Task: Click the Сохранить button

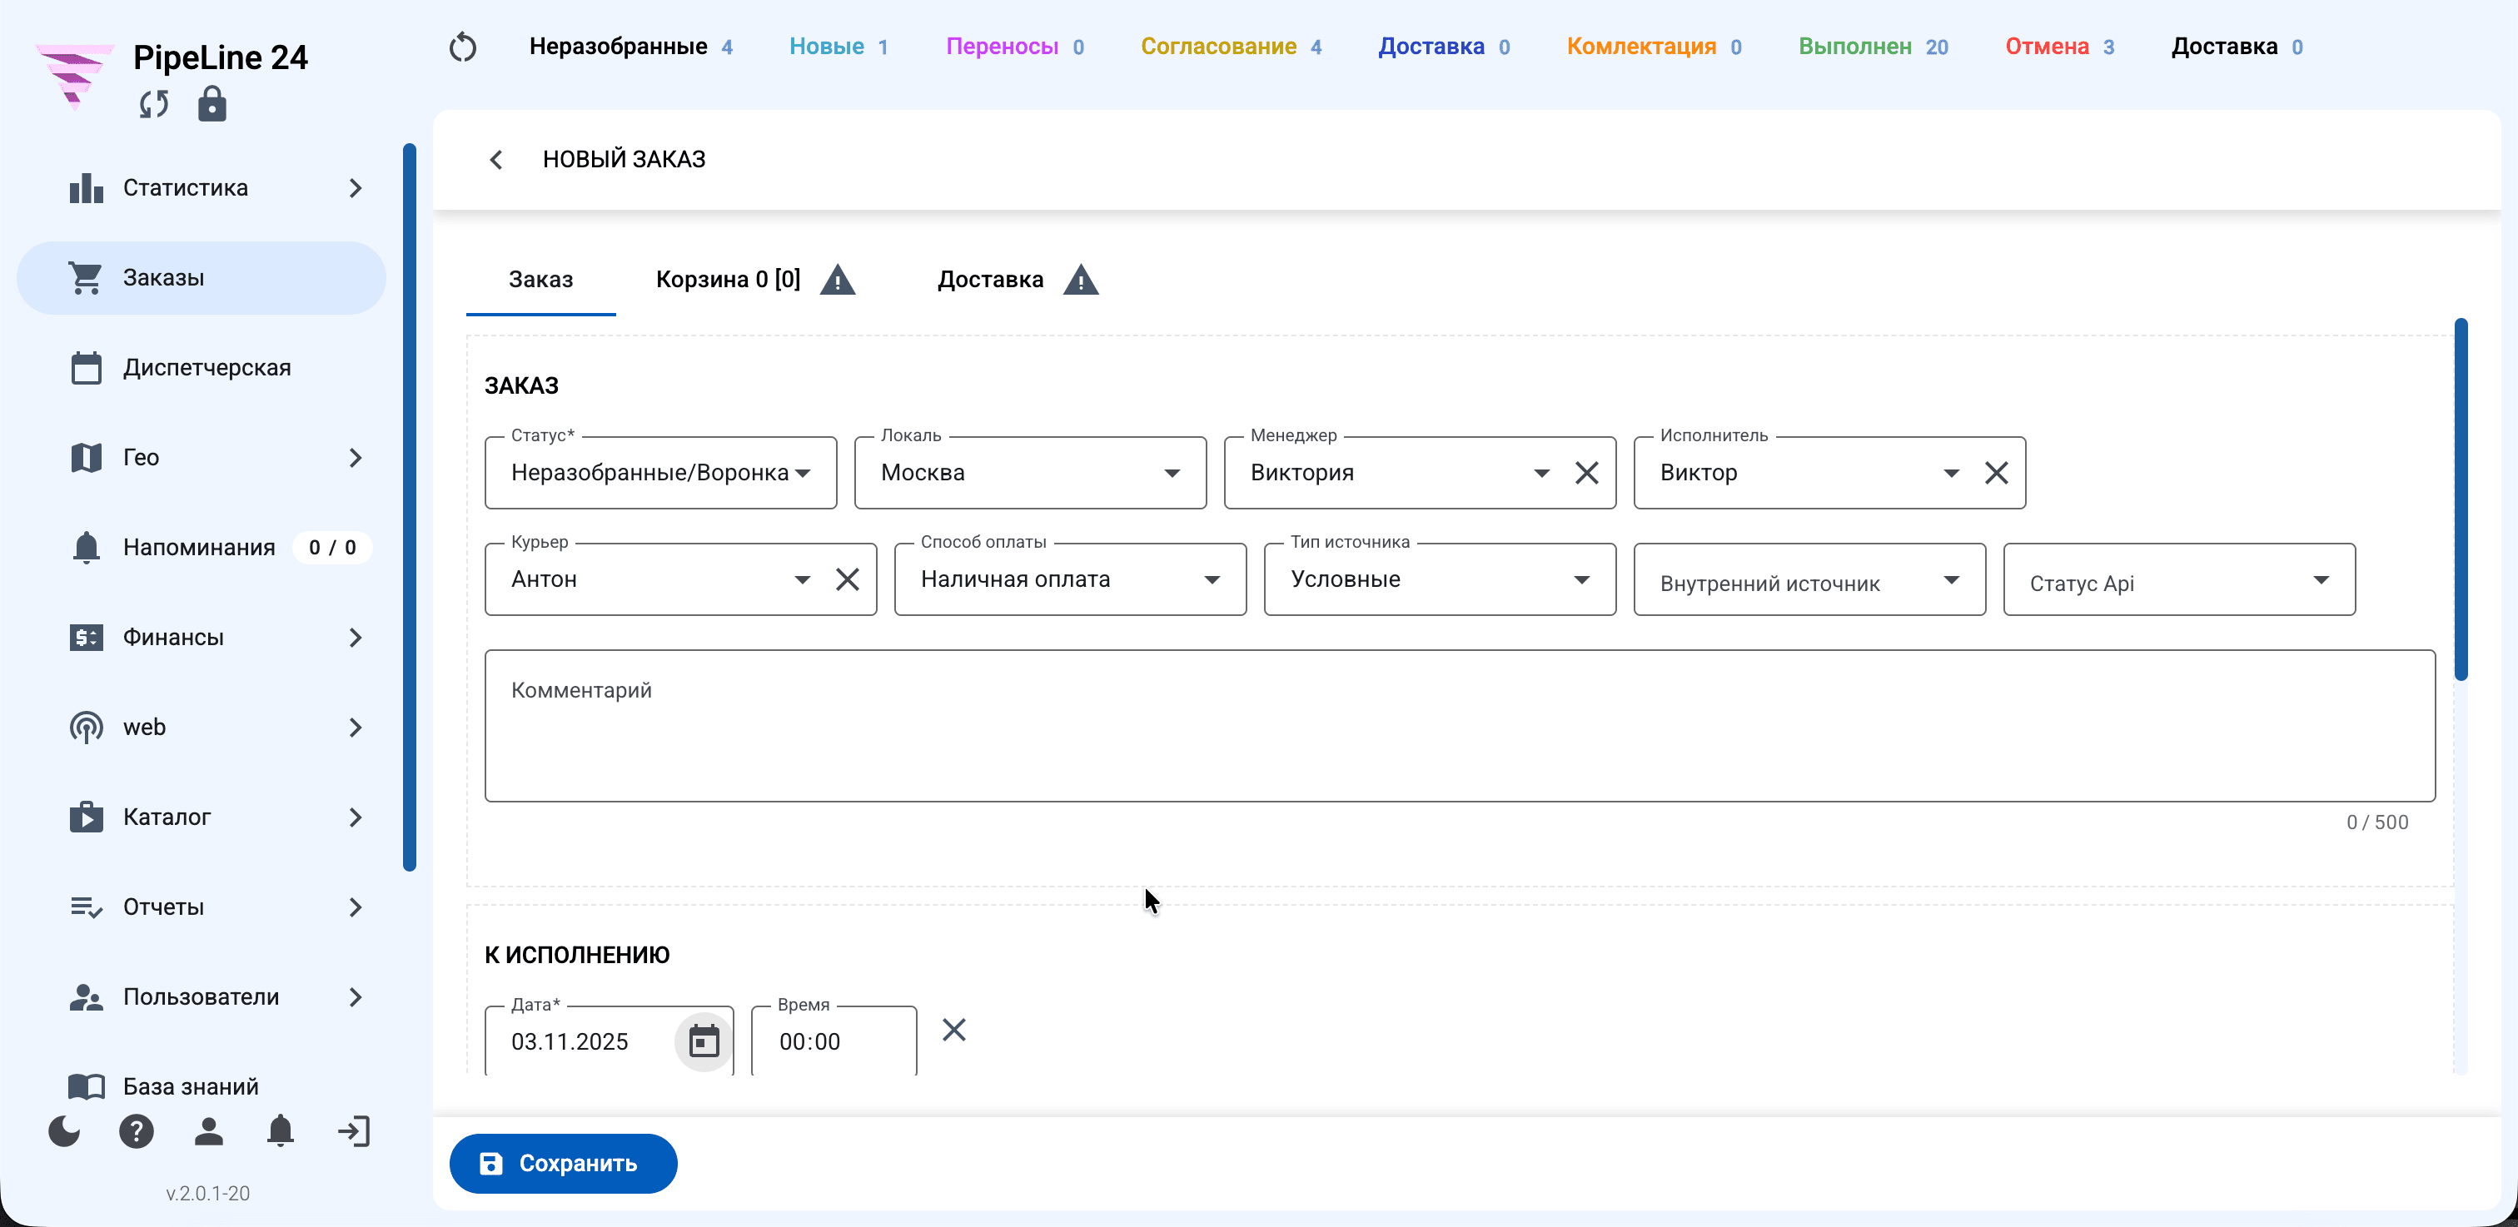Action: coord(563,1164)
